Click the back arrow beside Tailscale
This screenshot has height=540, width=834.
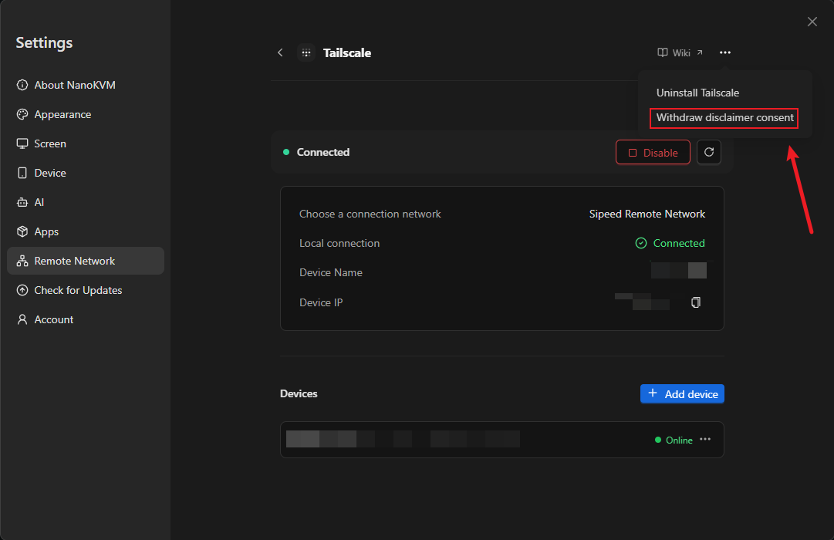point(280,52)
